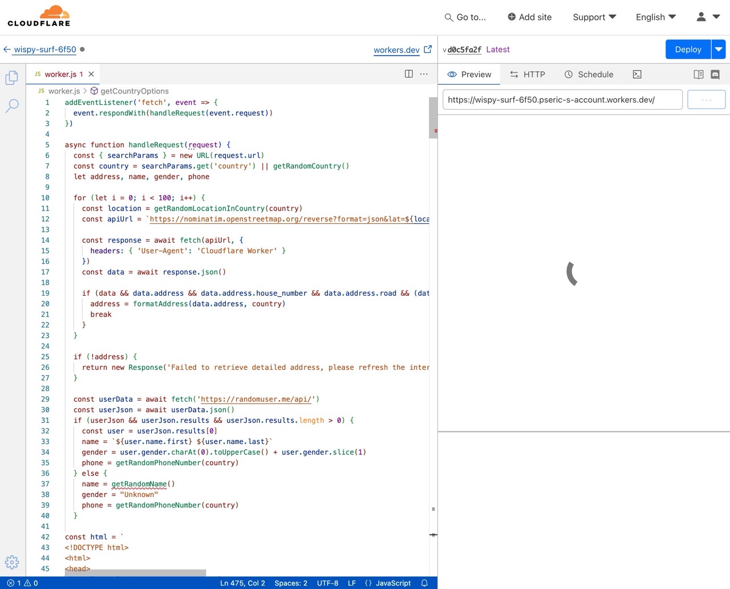The height and width of the screenshot is (589, 730).
Task: Click the Ln 475, Col 2 status entry
Action: coord(242,583)
